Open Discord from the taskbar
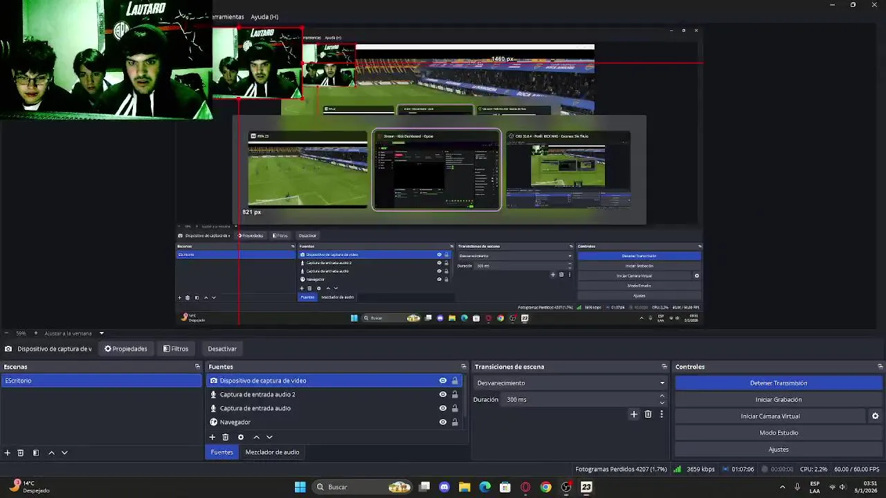This screenshot has height=498, width=886. [444, 487]
